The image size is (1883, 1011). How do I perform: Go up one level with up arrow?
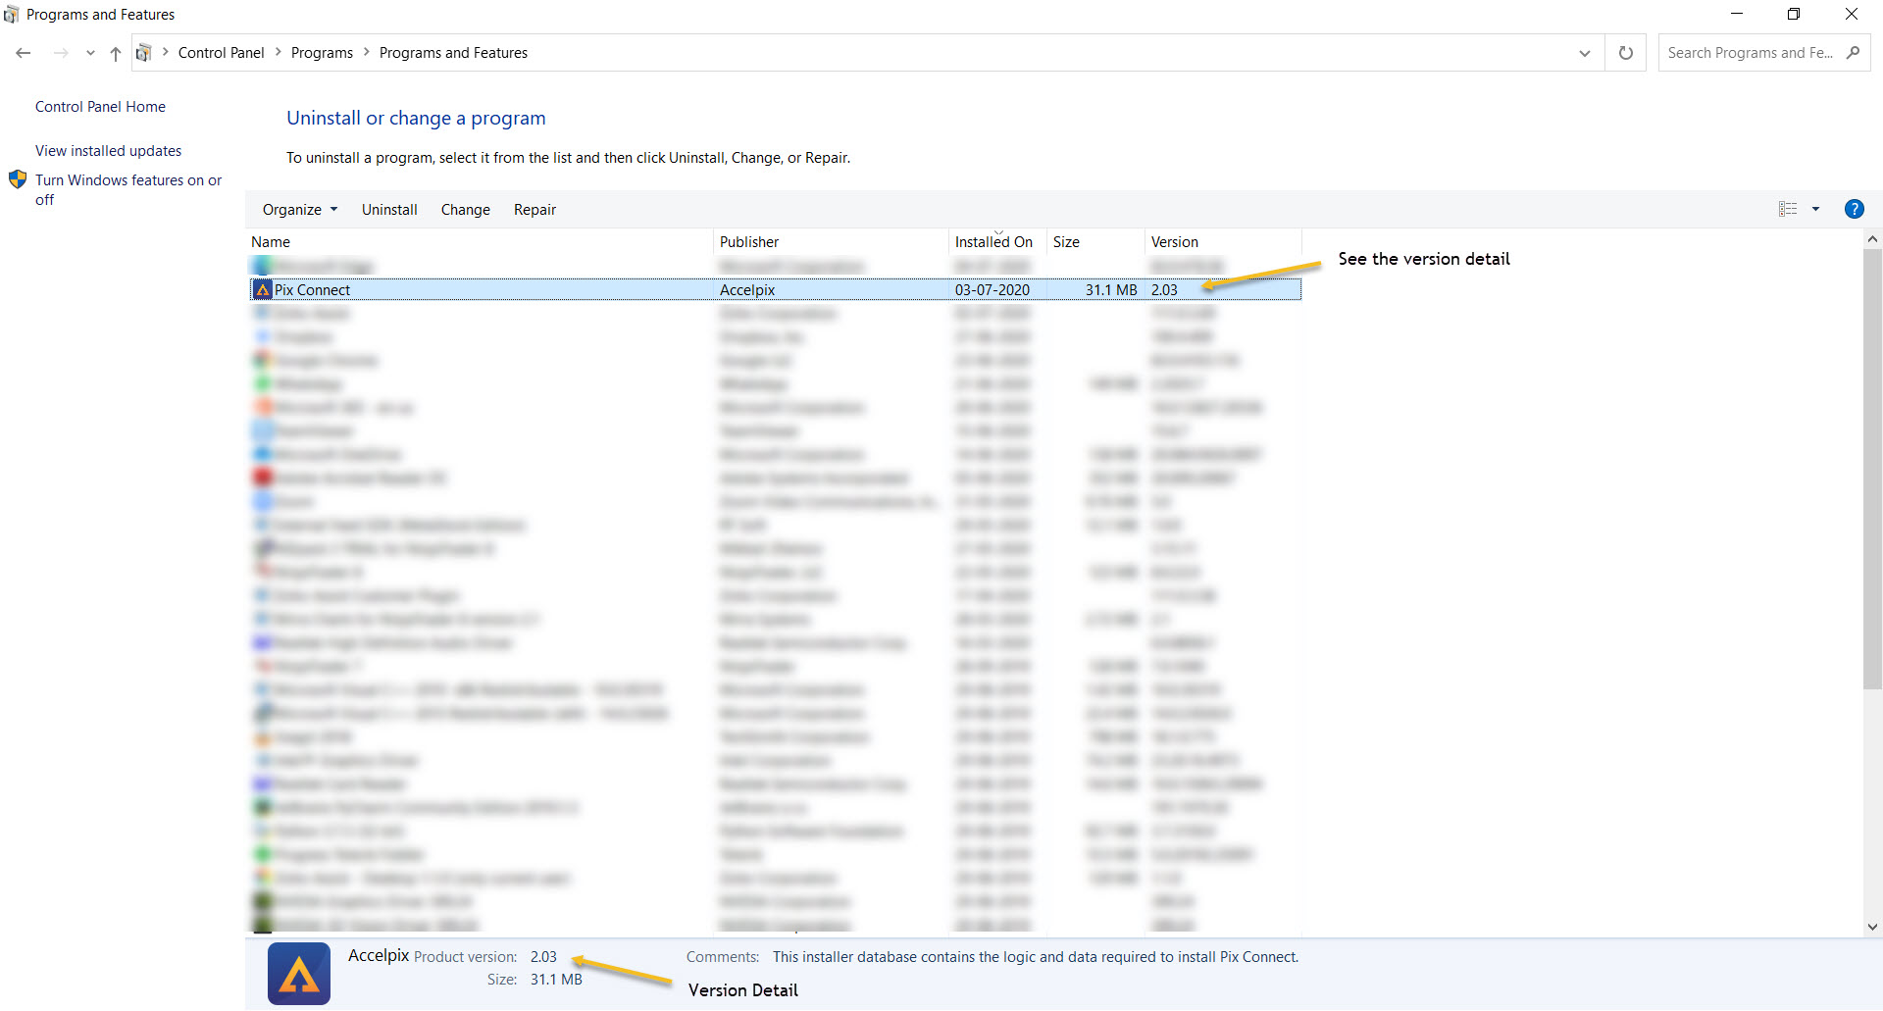point(116,53)
